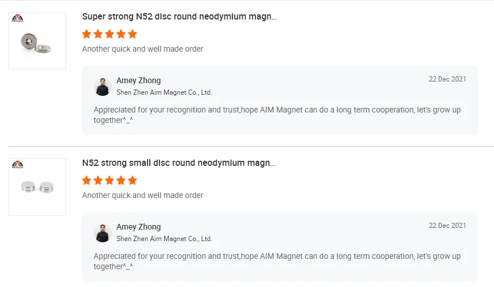494x287 pixels.
Task: Click the review text under the Super strong N52 rating
Action: coord(142,49)
